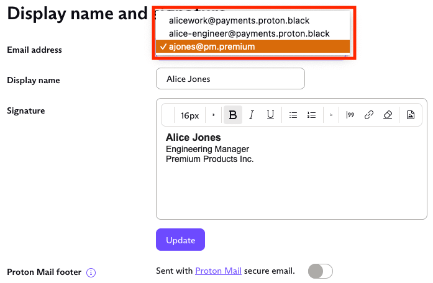This screenshot has height=283, width=433.
Task: Click the Display name input field
Action: click(230, 79)
